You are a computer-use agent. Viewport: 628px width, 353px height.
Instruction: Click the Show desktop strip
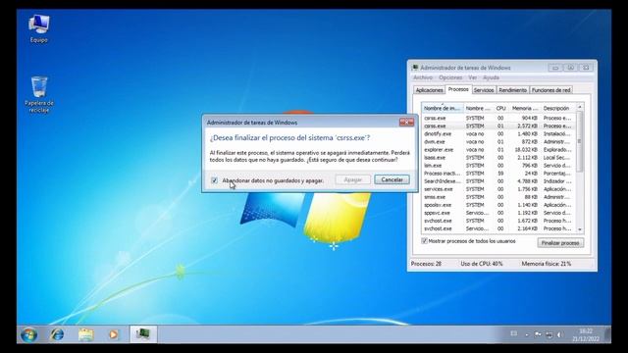click(x=608, y=334)
